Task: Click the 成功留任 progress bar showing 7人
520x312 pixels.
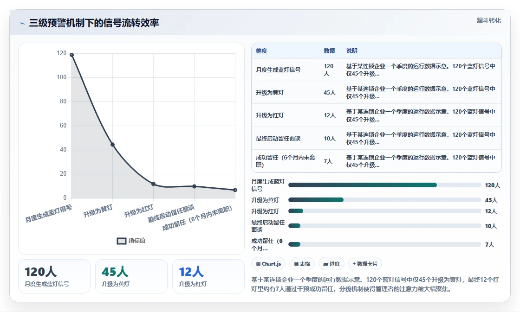Action: coord(385,244)
